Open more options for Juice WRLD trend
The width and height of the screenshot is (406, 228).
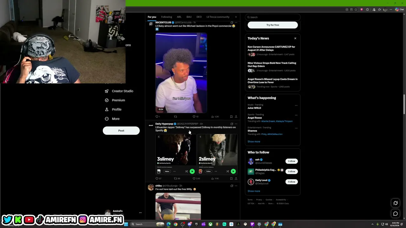pyautogui.click(x=296, y=105)
